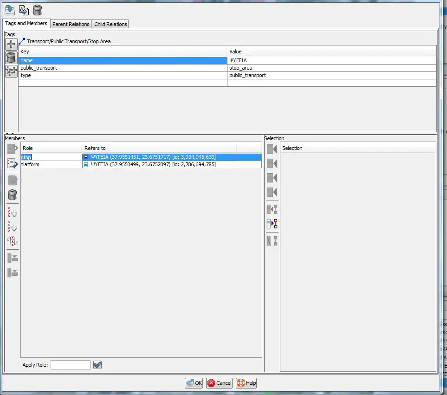The image size is (447, 395).
Task: Click the add tag plus icon
Action: [11, 45]
